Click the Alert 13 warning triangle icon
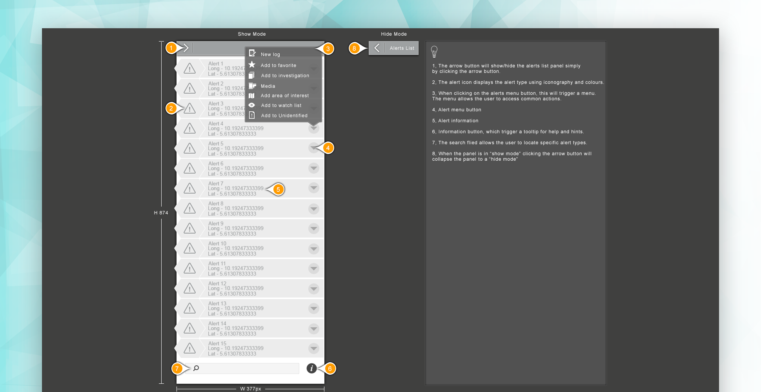The height and width of the screenshot is (392, 761). point(189,309)
